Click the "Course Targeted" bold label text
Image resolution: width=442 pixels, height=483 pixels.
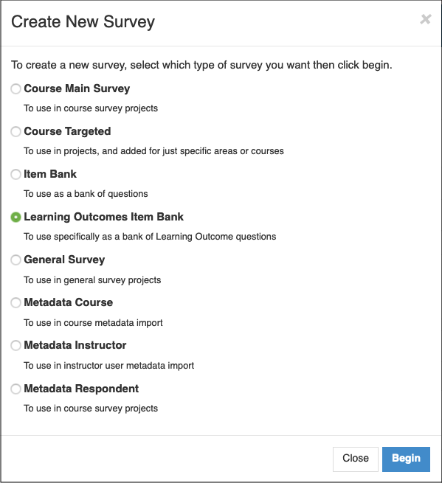coord(67,131)
